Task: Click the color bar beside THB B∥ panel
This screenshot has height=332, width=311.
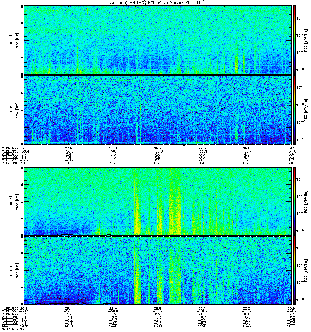Action: click(294, 110)
